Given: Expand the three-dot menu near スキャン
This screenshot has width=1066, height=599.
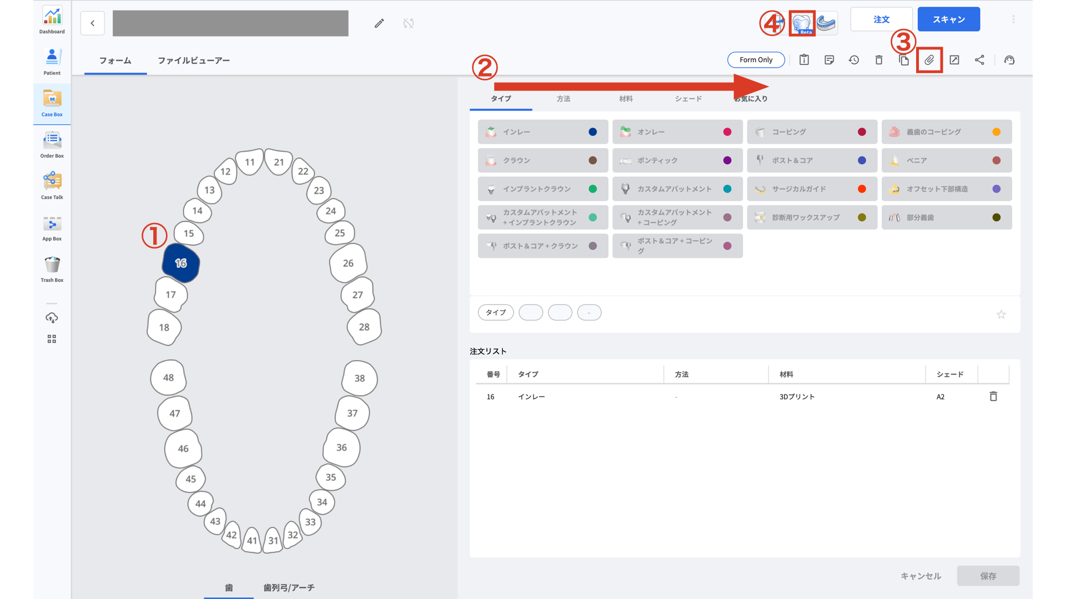Looking at the screenshot, I should 1014,19.
